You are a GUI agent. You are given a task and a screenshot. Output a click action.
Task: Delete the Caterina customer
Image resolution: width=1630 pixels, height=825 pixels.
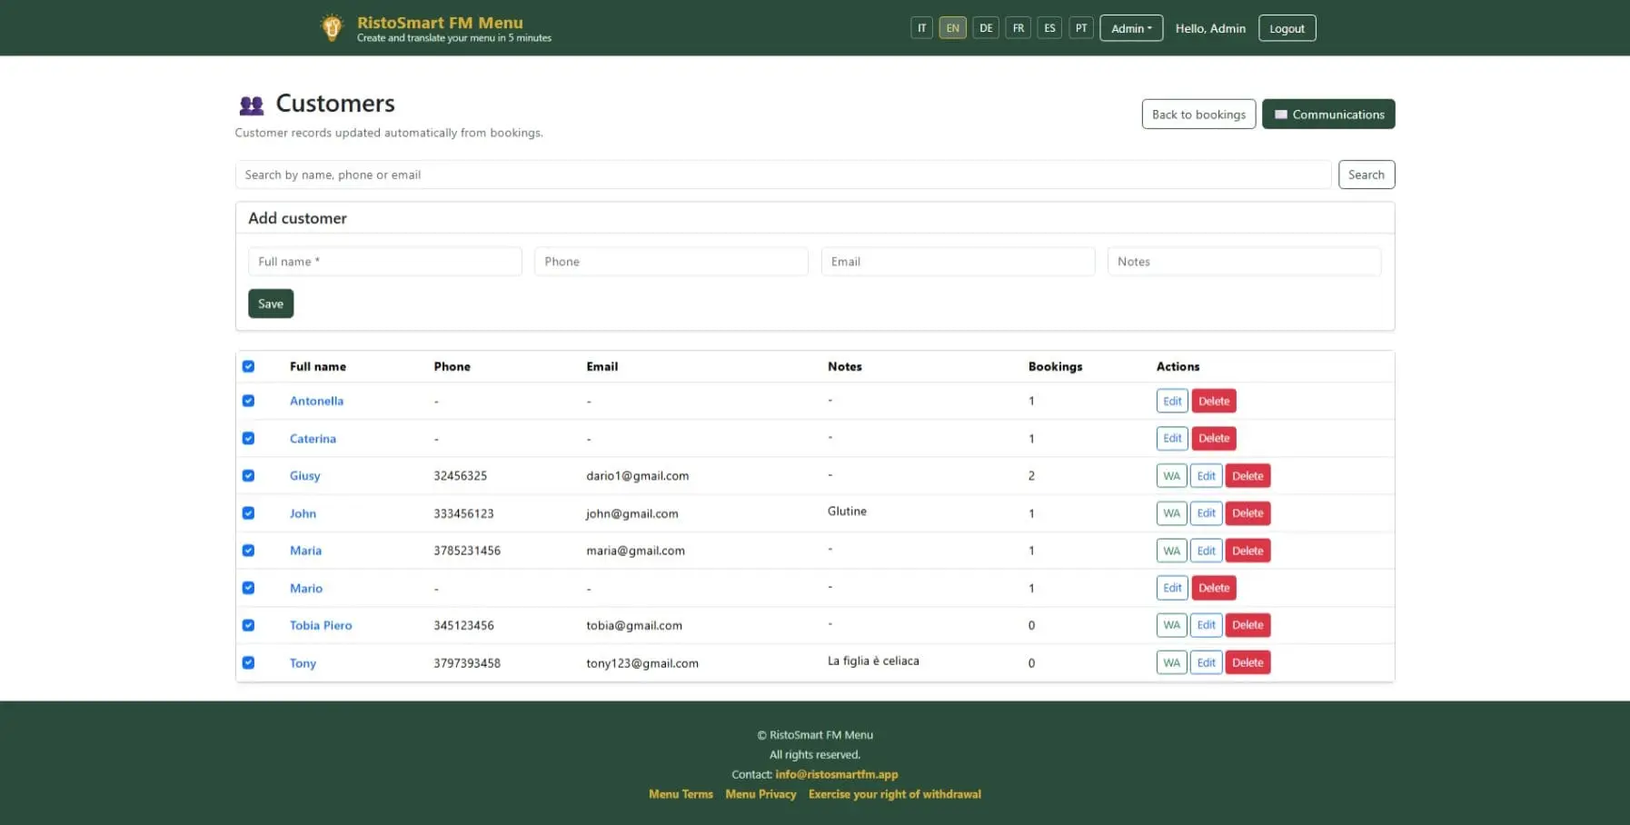[1214, 438]
